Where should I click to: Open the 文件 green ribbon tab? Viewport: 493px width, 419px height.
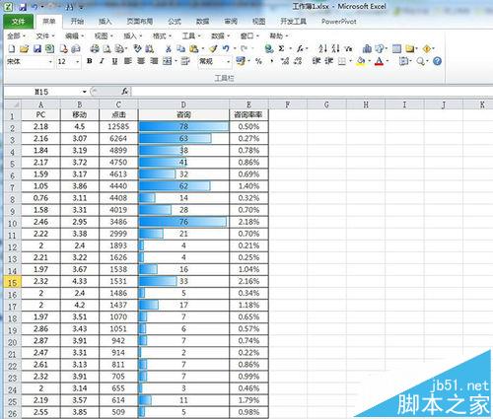coord(19,22)
